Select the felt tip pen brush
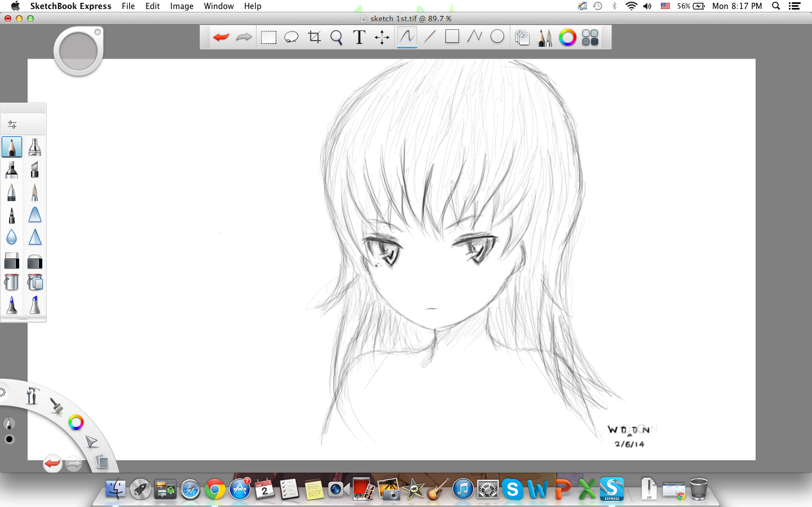This screenshot has width=812, height=507. [12, 215]
